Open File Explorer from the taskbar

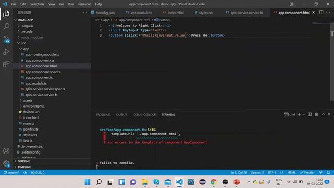(x=145, y=182)
